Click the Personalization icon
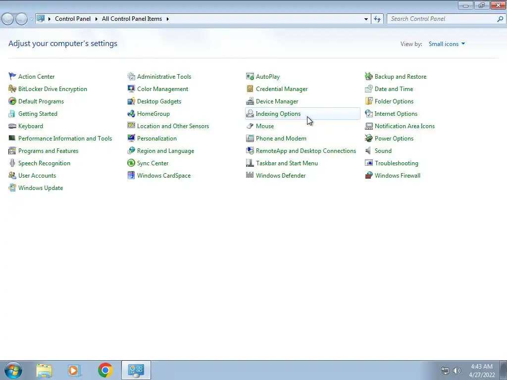This screenshot has width=507, height=380. (x=131, y=139)
